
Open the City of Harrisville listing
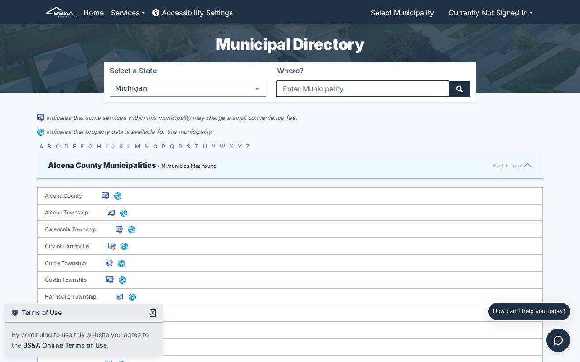pos(67,246)
